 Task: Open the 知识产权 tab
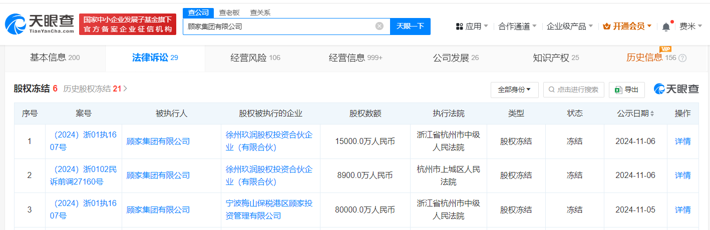click(x=556, y=57)
